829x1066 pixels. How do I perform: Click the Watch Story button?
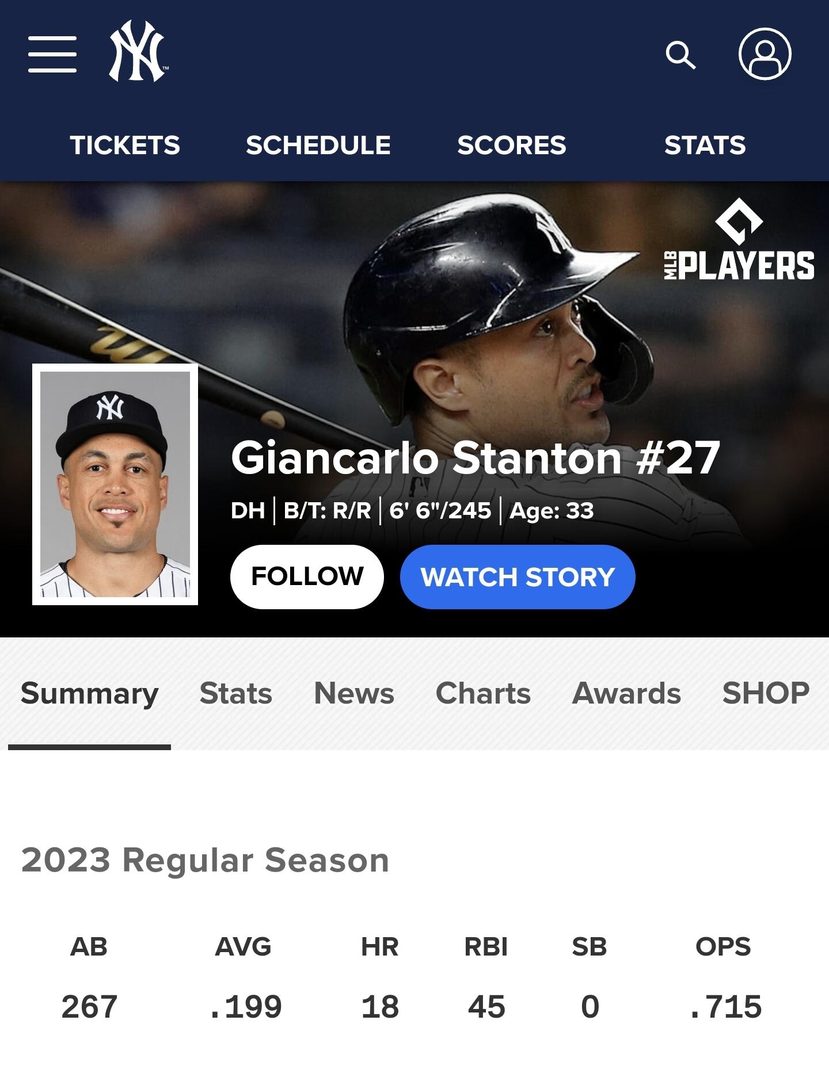[x=518, y=576]
